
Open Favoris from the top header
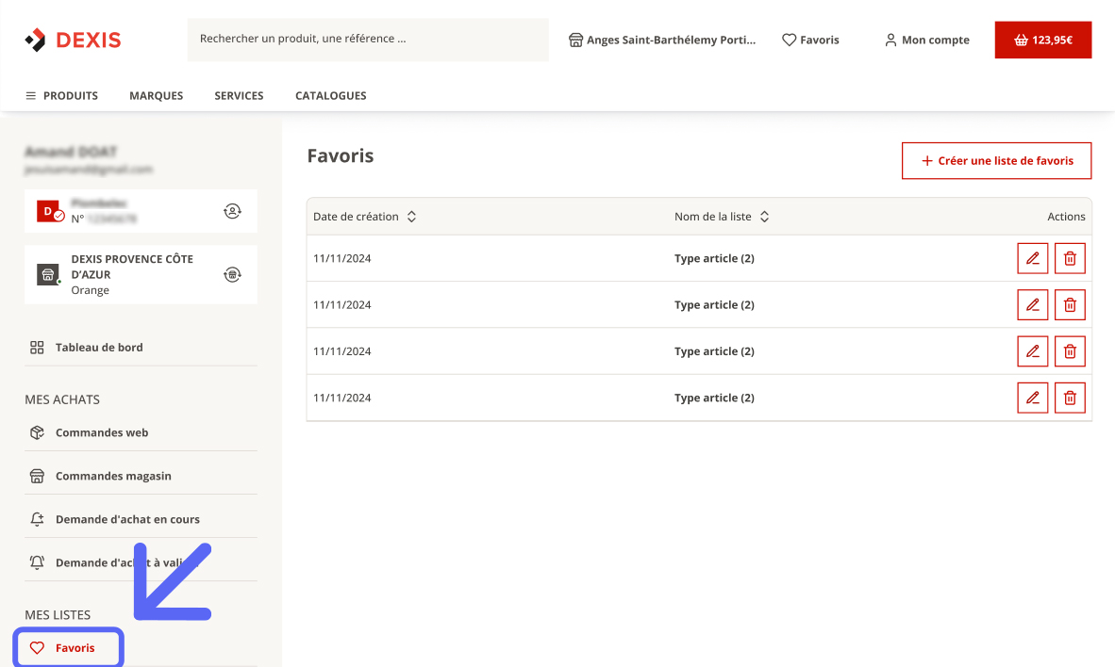pyautogui.click(x=810, y=40)
